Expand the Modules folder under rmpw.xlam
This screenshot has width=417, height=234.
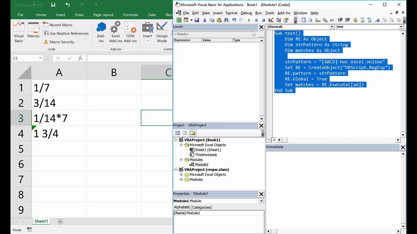[x=181, y=179]
